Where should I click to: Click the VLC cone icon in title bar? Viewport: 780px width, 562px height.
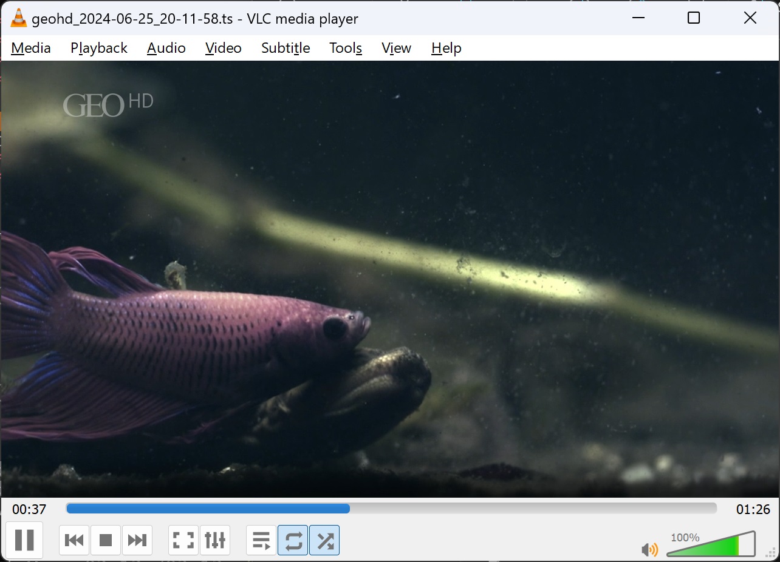(x=19, y=18)
